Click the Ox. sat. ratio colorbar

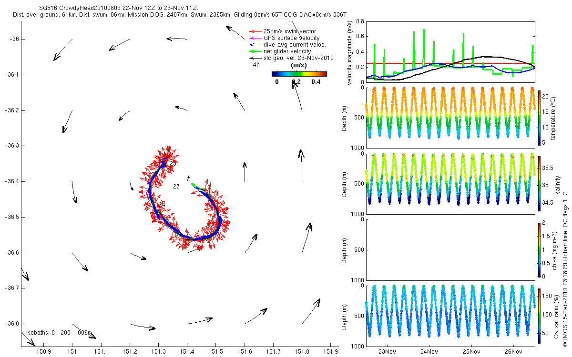pyautogui.click(x=540, y=316)
